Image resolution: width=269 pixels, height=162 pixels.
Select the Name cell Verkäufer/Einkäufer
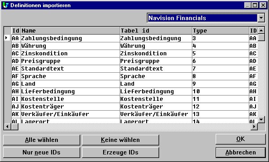pyautogui.click(x=70, y=114)
